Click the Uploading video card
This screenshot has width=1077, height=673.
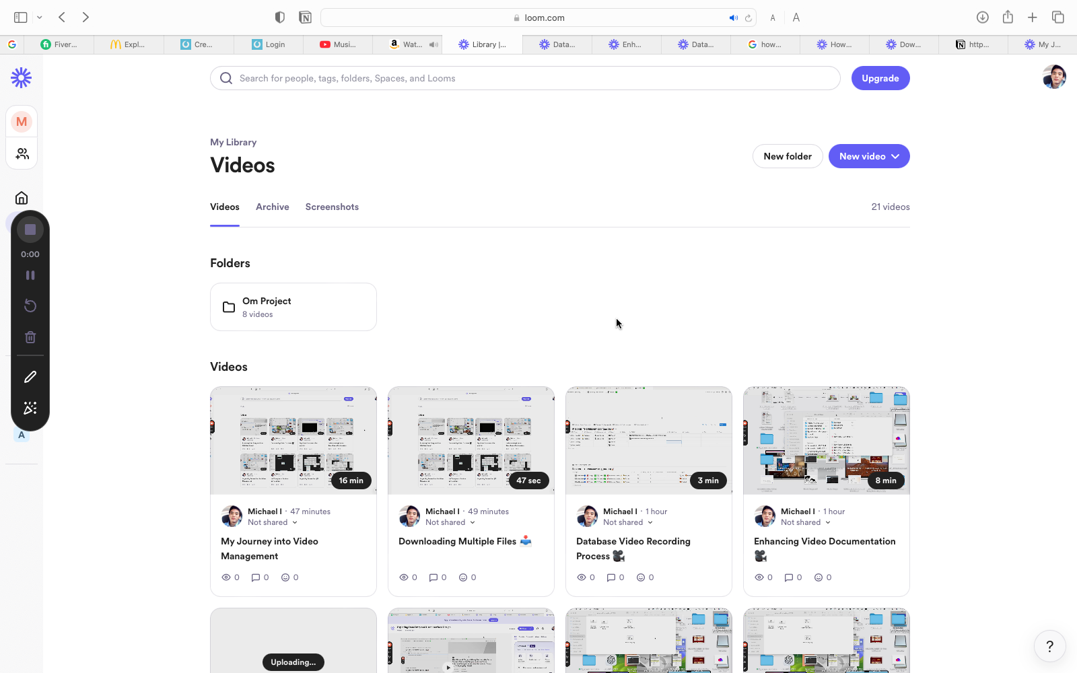click(293, 641)
